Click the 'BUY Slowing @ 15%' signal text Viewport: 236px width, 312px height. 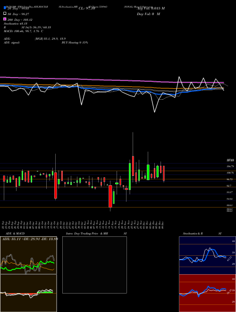tap(75, 43)
